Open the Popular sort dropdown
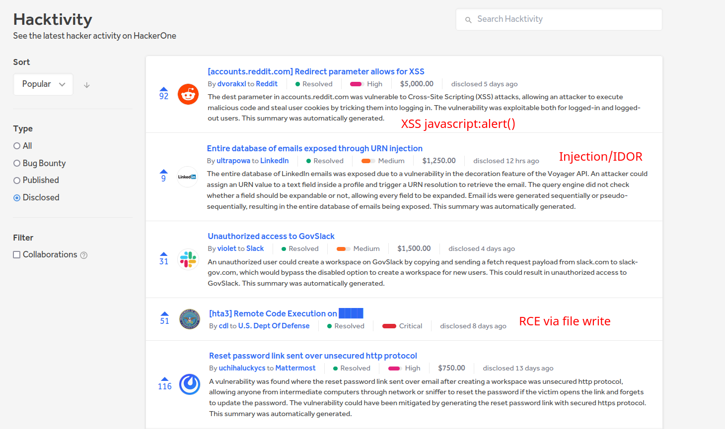 pos(43,84)
